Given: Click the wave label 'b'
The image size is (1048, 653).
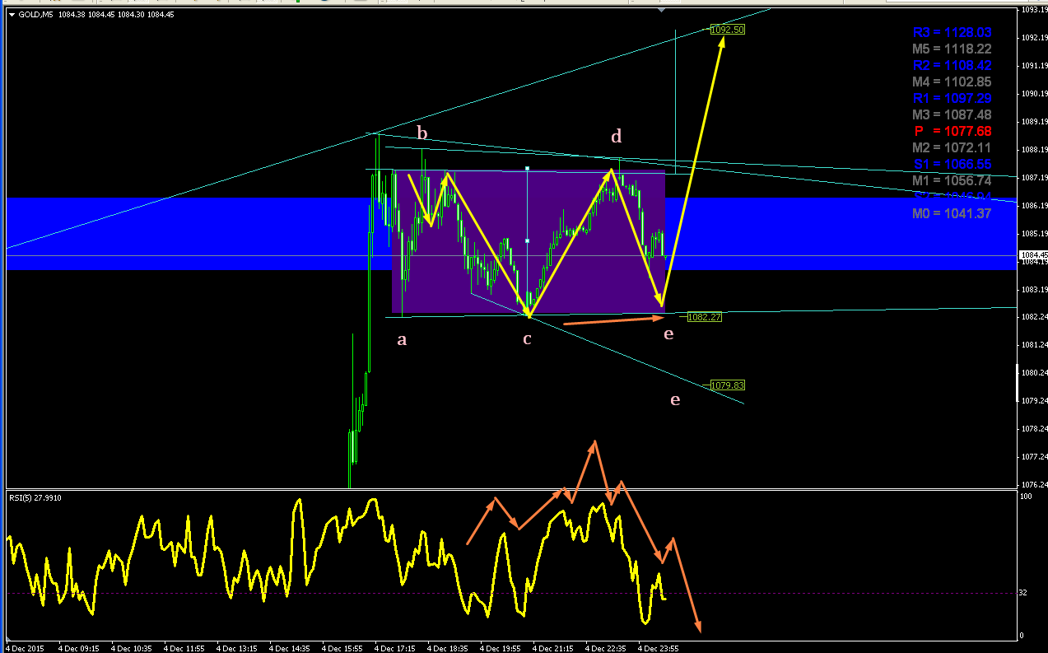Looking at the screenshot, I should click(422, 133).
